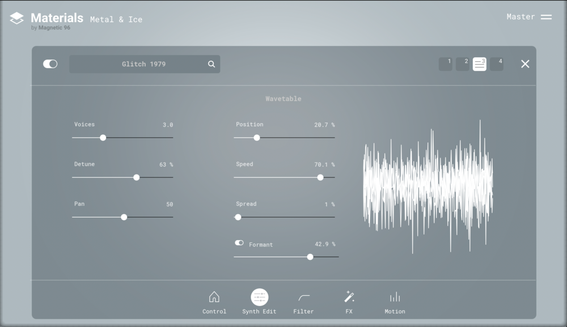The image size is (567, 327).
Task: Click the Synth Edit tab label
Action: point(259,312)
